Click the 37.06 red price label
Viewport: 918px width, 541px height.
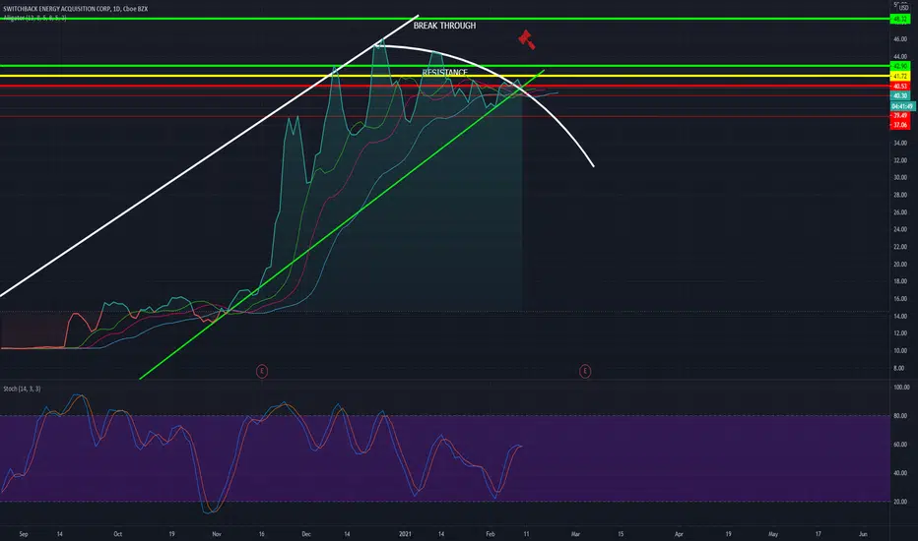tap(899, 125)
